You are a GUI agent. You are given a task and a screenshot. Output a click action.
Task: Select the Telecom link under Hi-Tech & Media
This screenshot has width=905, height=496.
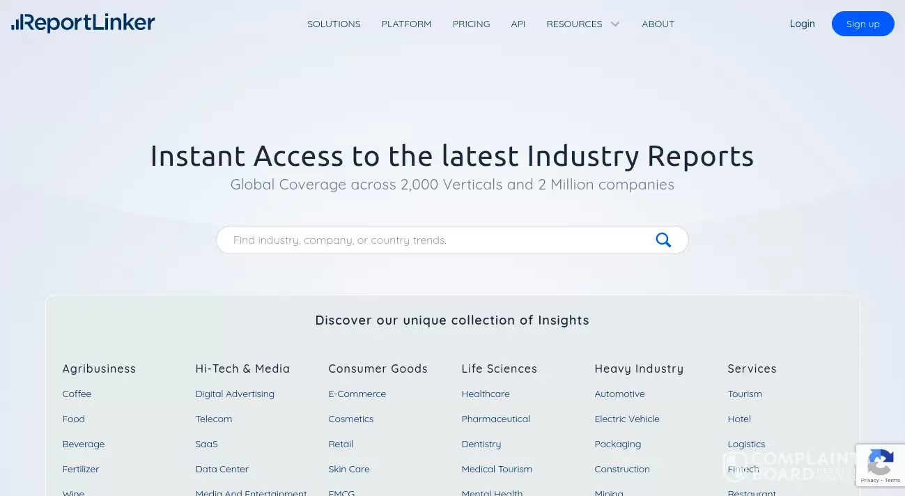[x=213, y=419]
